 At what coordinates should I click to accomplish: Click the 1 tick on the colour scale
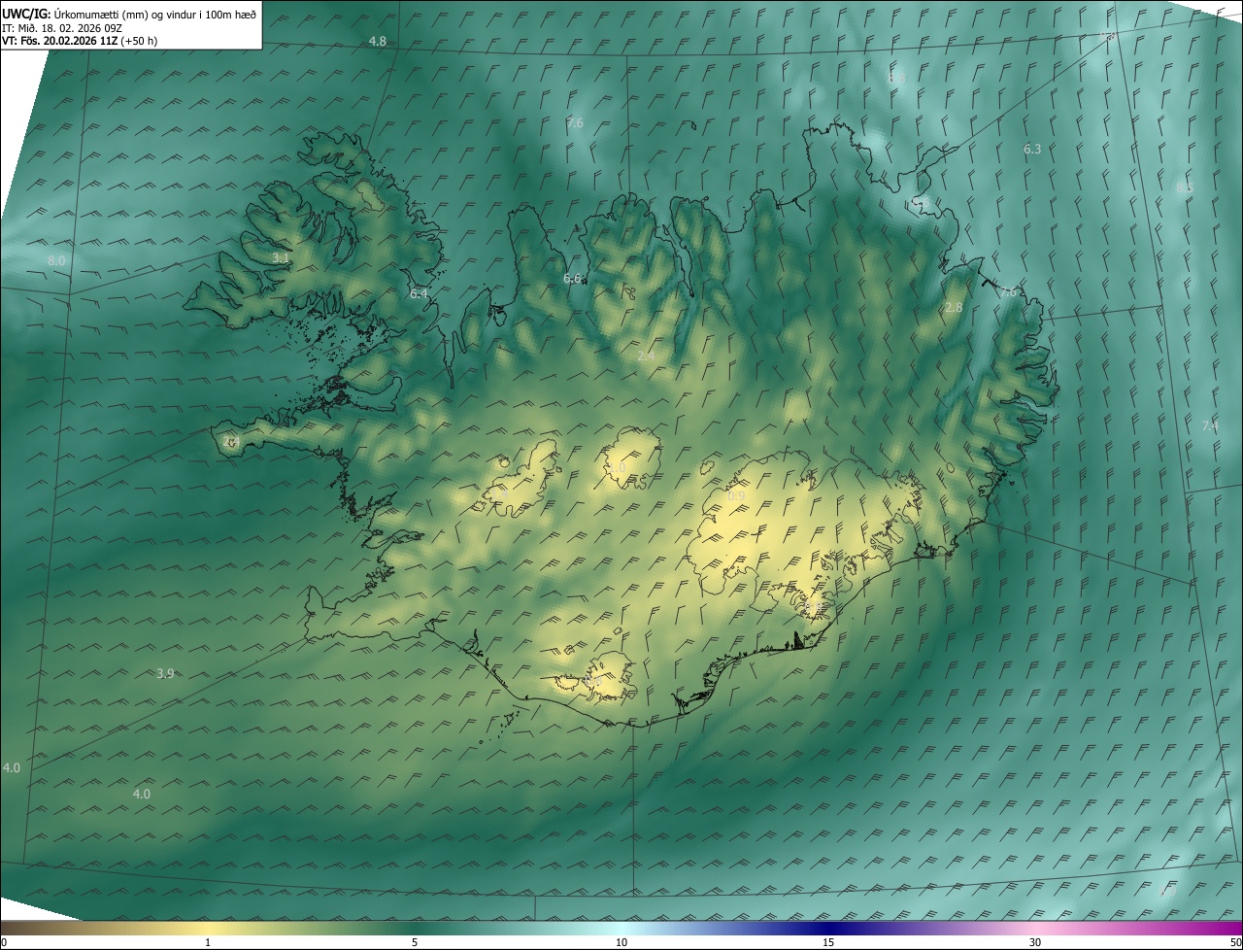(x=208, y=943)
